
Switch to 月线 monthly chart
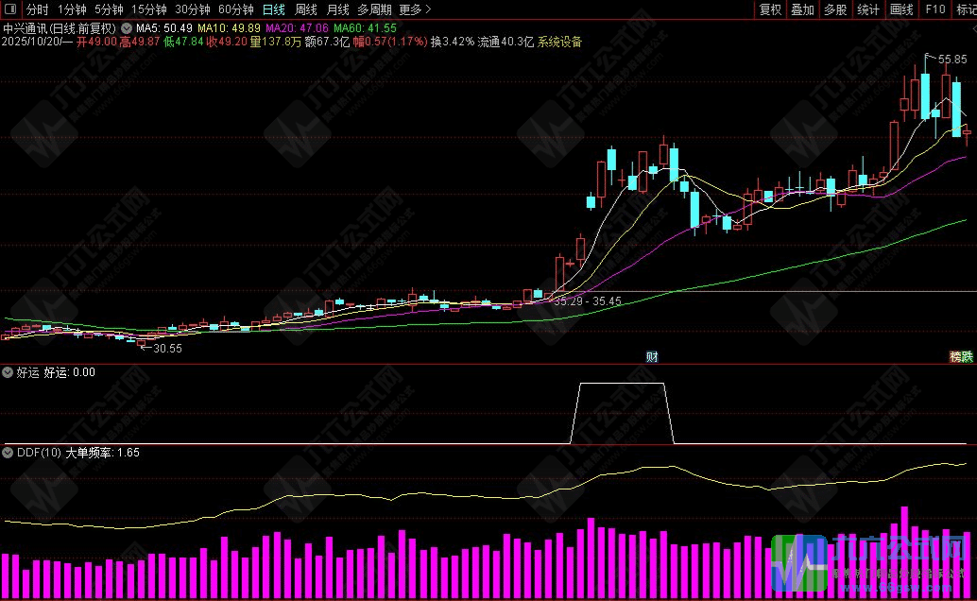pyautogui.click(x=337, y=9)
